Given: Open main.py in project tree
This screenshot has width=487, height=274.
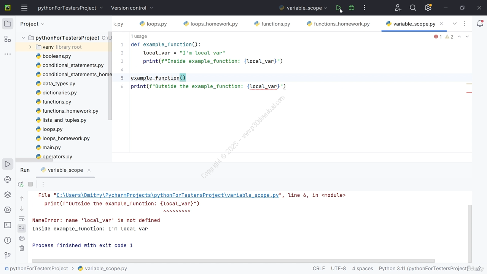Looking at the screenshot, I should (51, 147).
